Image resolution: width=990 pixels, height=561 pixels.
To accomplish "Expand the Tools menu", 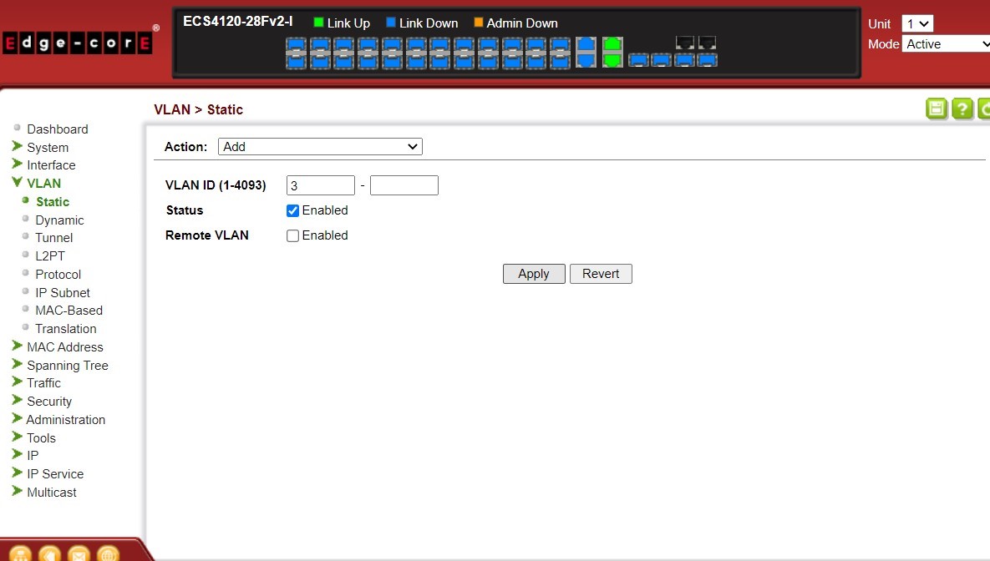I will 41,438.
